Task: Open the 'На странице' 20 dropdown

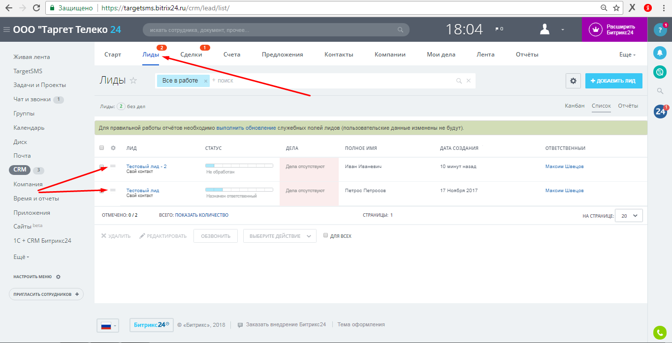Action: [x=629, y=215]
